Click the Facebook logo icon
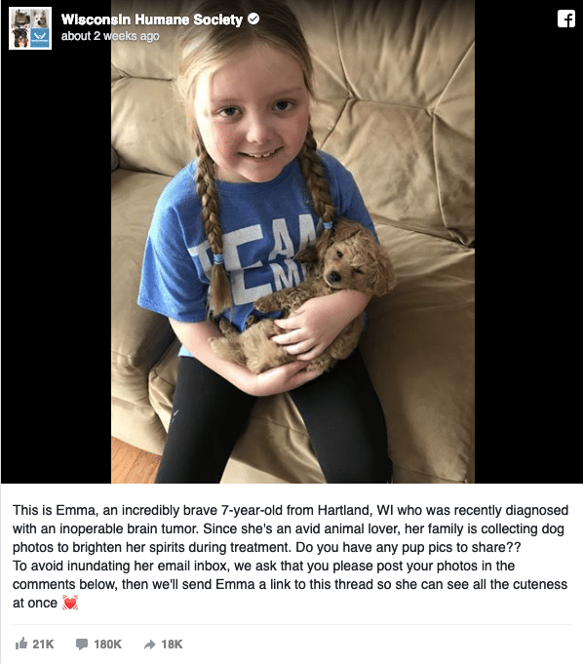This screenshot has width=583, height=664. click(x=566, y=20)
